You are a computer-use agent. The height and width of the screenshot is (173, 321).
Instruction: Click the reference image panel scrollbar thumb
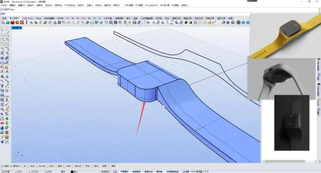285,161
